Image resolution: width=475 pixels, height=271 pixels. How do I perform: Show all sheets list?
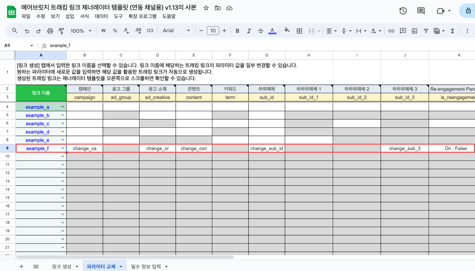pyautogui.click(x=36, y=267)
